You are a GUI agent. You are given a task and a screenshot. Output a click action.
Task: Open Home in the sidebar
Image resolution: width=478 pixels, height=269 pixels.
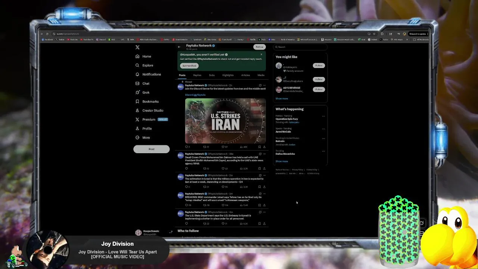pyautogui.click(x=143, y=56)
